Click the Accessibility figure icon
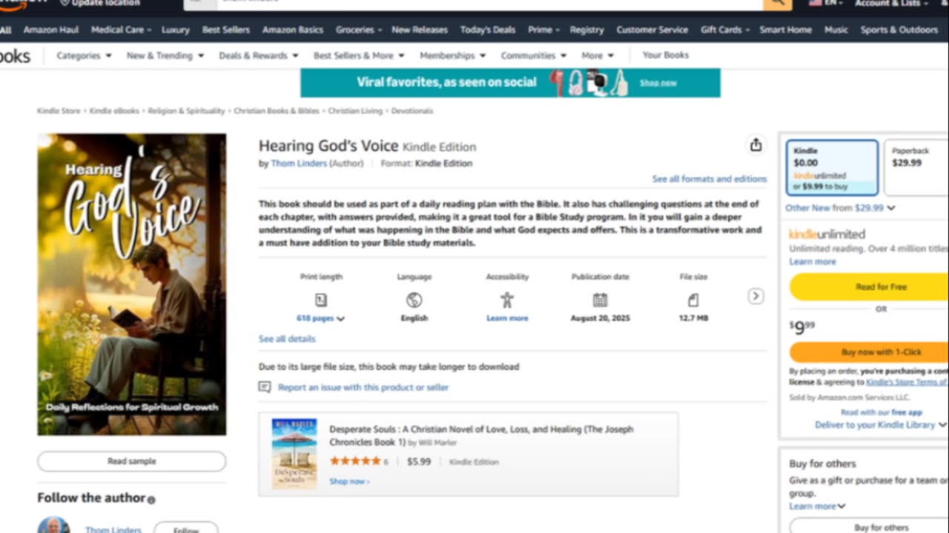The image size is (949, 533). [507, 300]
